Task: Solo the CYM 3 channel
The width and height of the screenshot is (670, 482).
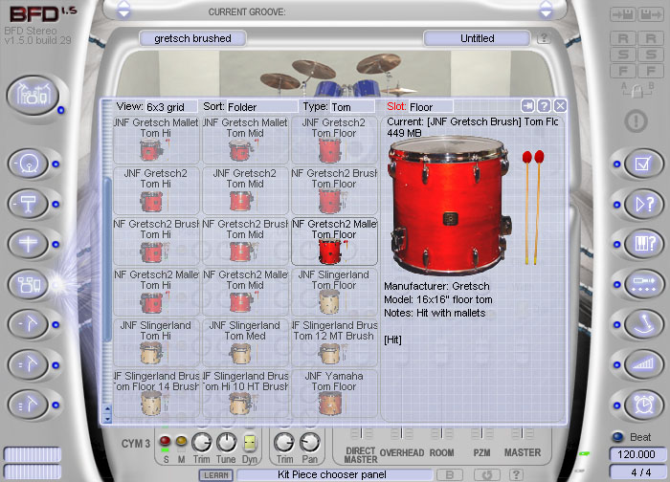Action: 165,441
